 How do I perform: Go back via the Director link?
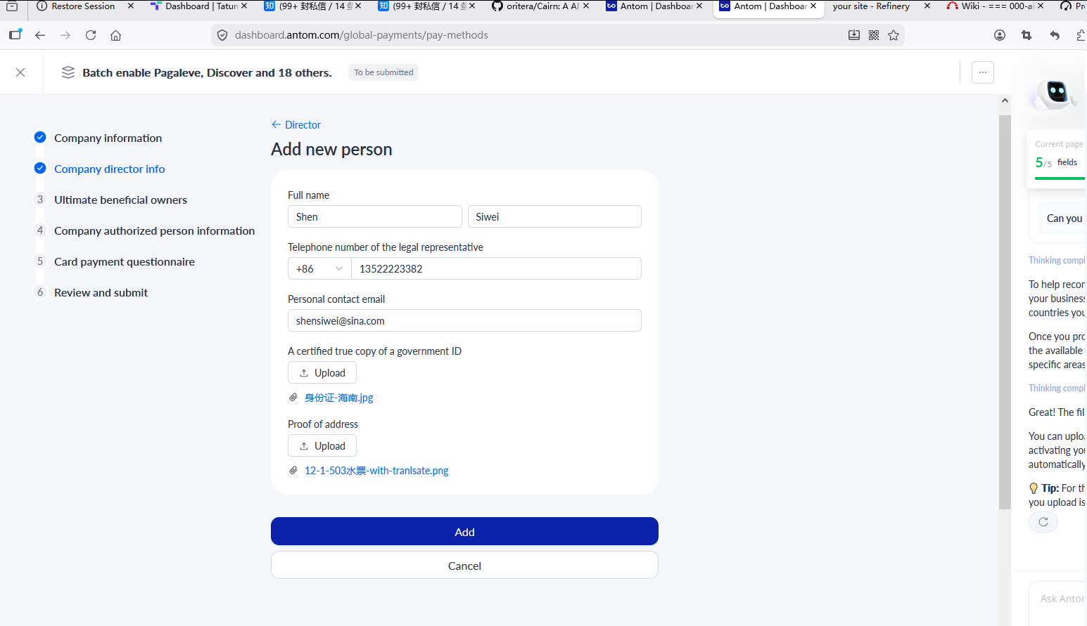pos(296,125)
